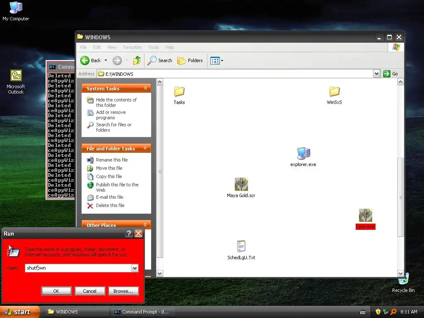Click the Start button
This screenshot has width=424, height=318.
click(x=19, y=312)
